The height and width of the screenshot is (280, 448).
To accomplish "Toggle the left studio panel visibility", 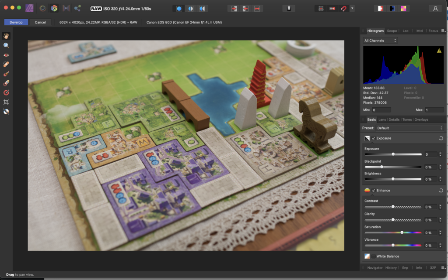I will click(380, 9).
